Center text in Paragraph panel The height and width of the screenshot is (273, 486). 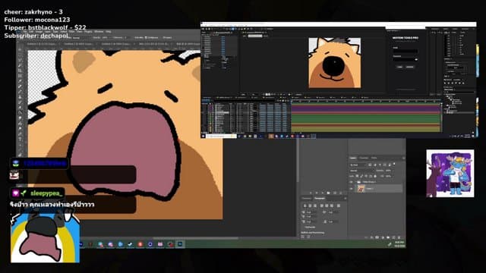(x=310, y=206)
